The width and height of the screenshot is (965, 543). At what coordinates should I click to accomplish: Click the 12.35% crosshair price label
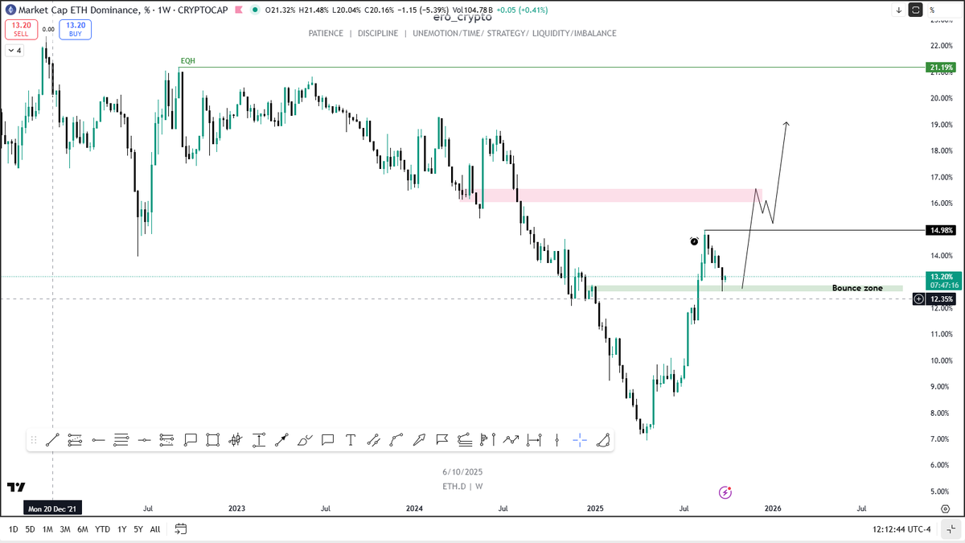click(940, 299)
